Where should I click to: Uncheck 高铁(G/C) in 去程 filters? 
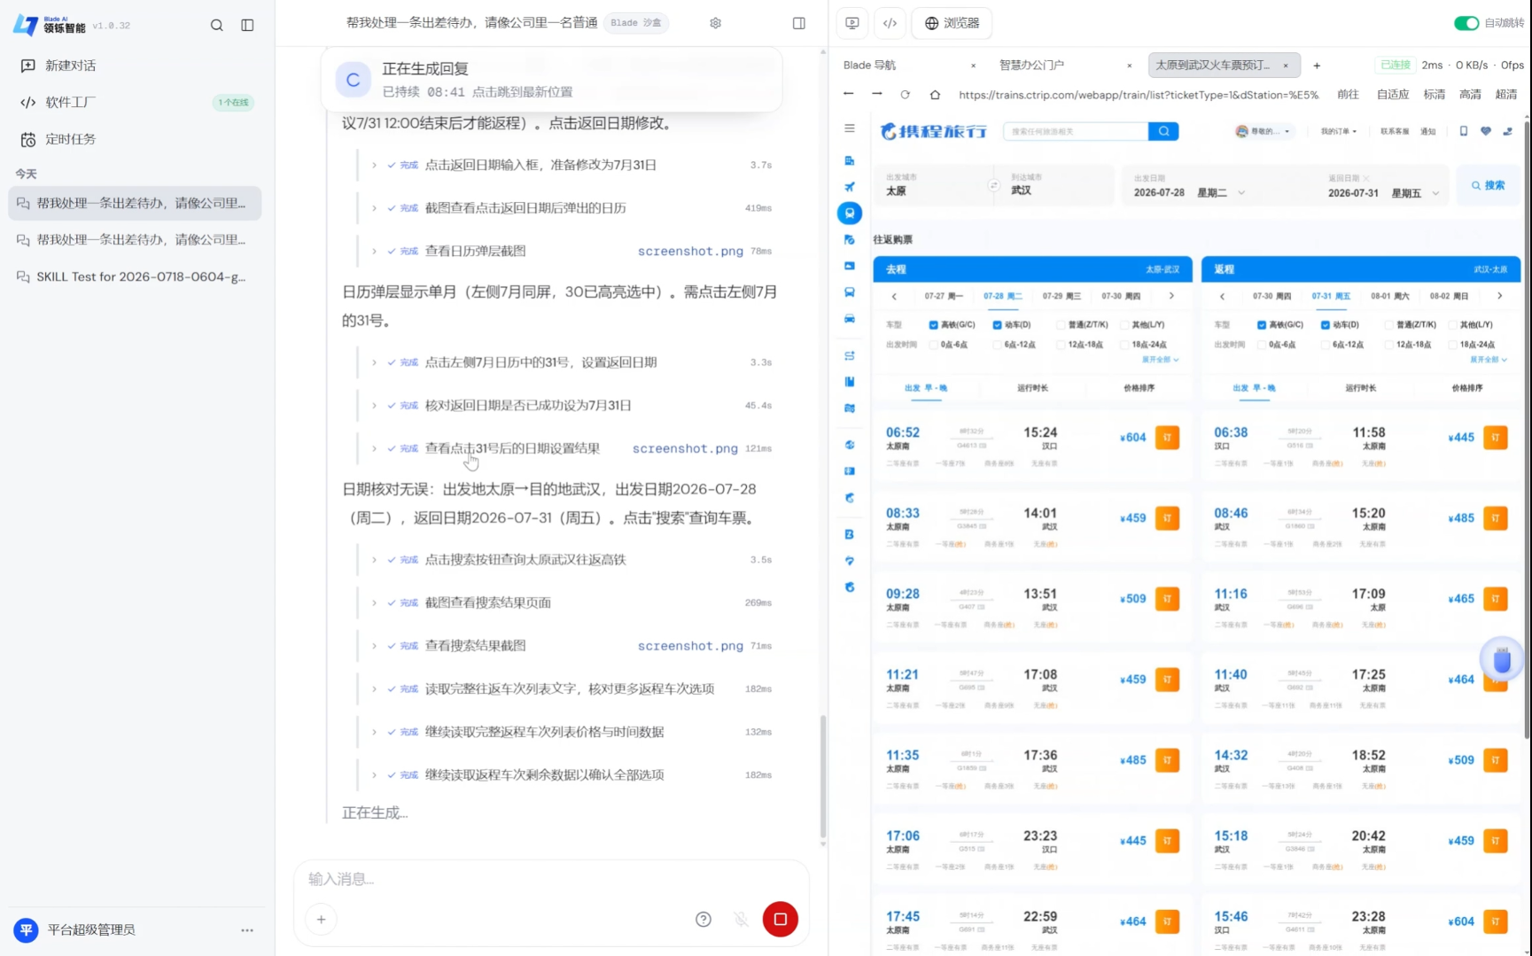(x=933, y=324)
